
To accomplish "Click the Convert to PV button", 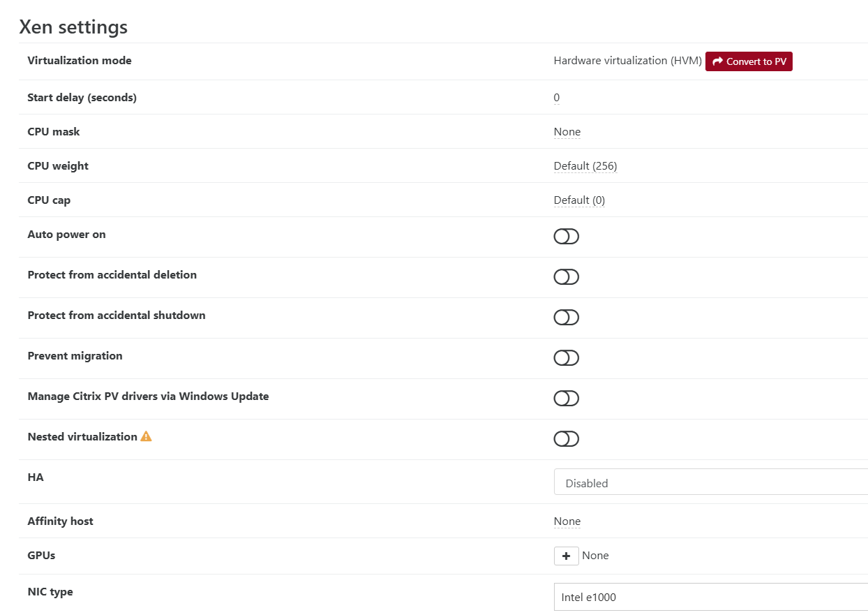I will [749, 61].
